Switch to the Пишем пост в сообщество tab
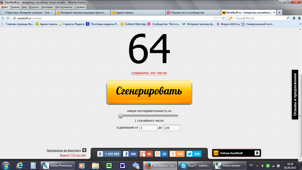This screenshot has width=302, height=170. [190, 13]
